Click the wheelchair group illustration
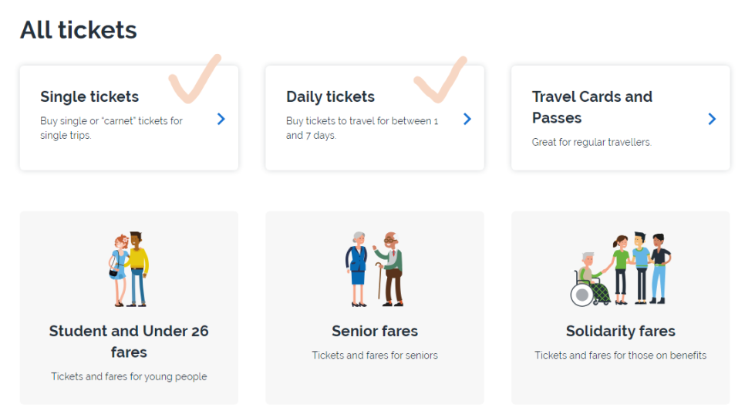This screenshot has height=408, width=745. pos(621,269)
